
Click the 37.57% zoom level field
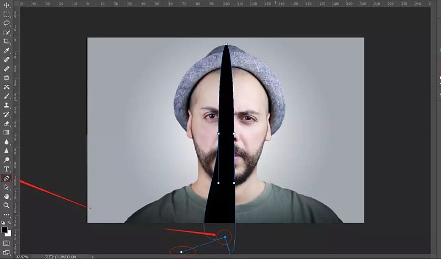(x=22, y=257)
